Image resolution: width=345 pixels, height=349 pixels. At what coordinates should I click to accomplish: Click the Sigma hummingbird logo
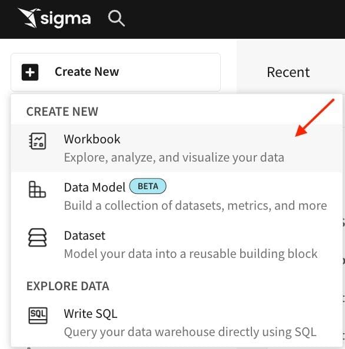tap(29, 18)
